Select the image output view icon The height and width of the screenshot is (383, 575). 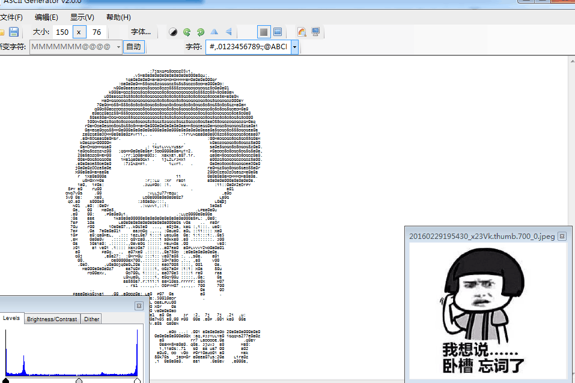tap(278, 32)
